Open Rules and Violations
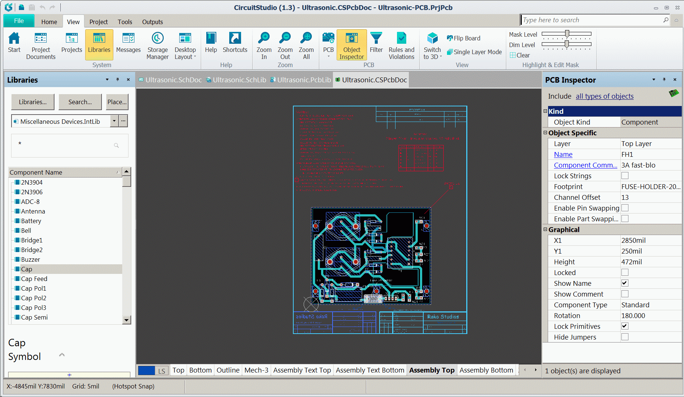The image size is (684, 397). (401, 44)
